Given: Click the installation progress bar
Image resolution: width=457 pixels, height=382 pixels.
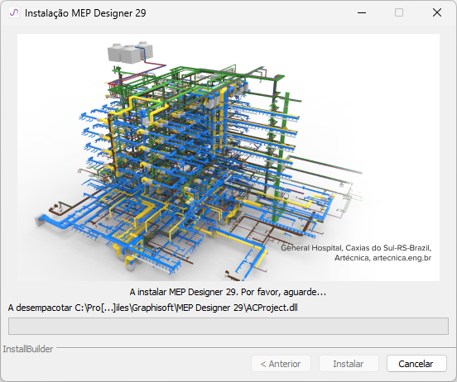Looking at the screenshot, I should click(x=228, y=326).
